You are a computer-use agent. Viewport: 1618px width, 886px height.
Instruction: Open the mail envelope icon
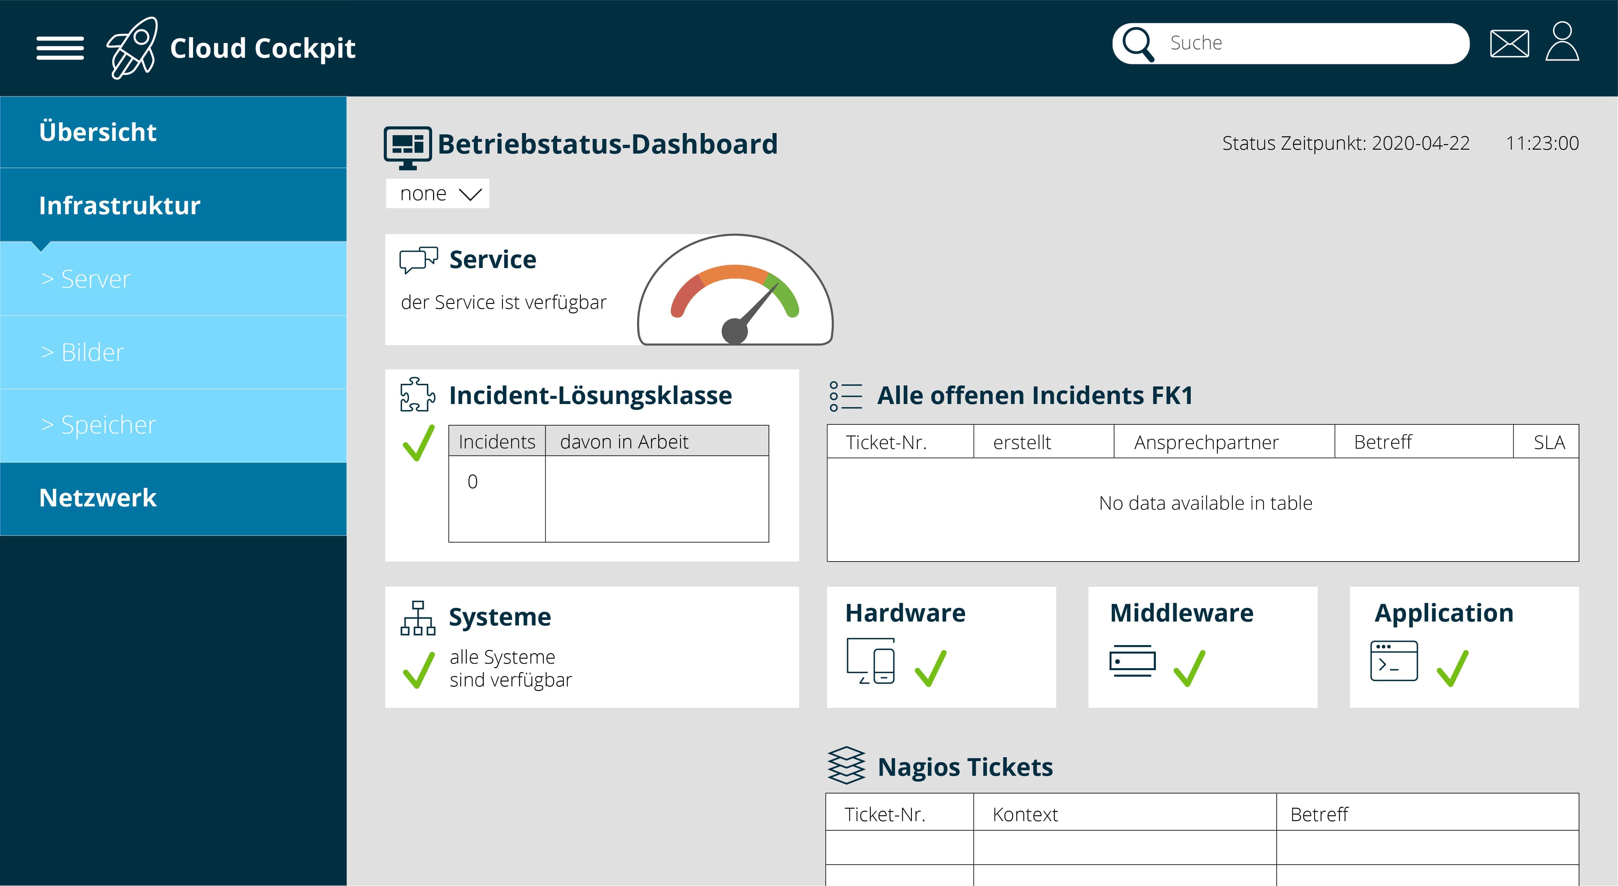click(1509, 43)
